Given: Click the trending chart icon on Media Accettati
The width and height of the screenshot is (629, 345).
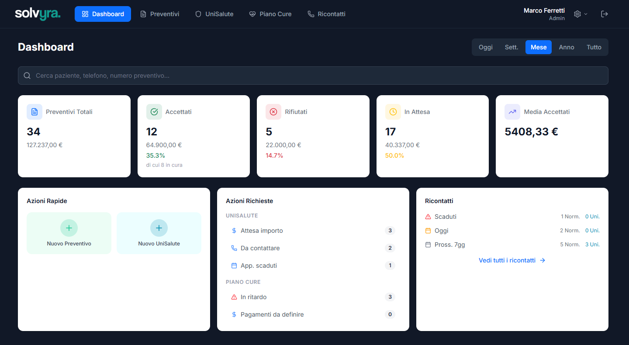Looking at the screenshot, I should [x=512, y=112].
